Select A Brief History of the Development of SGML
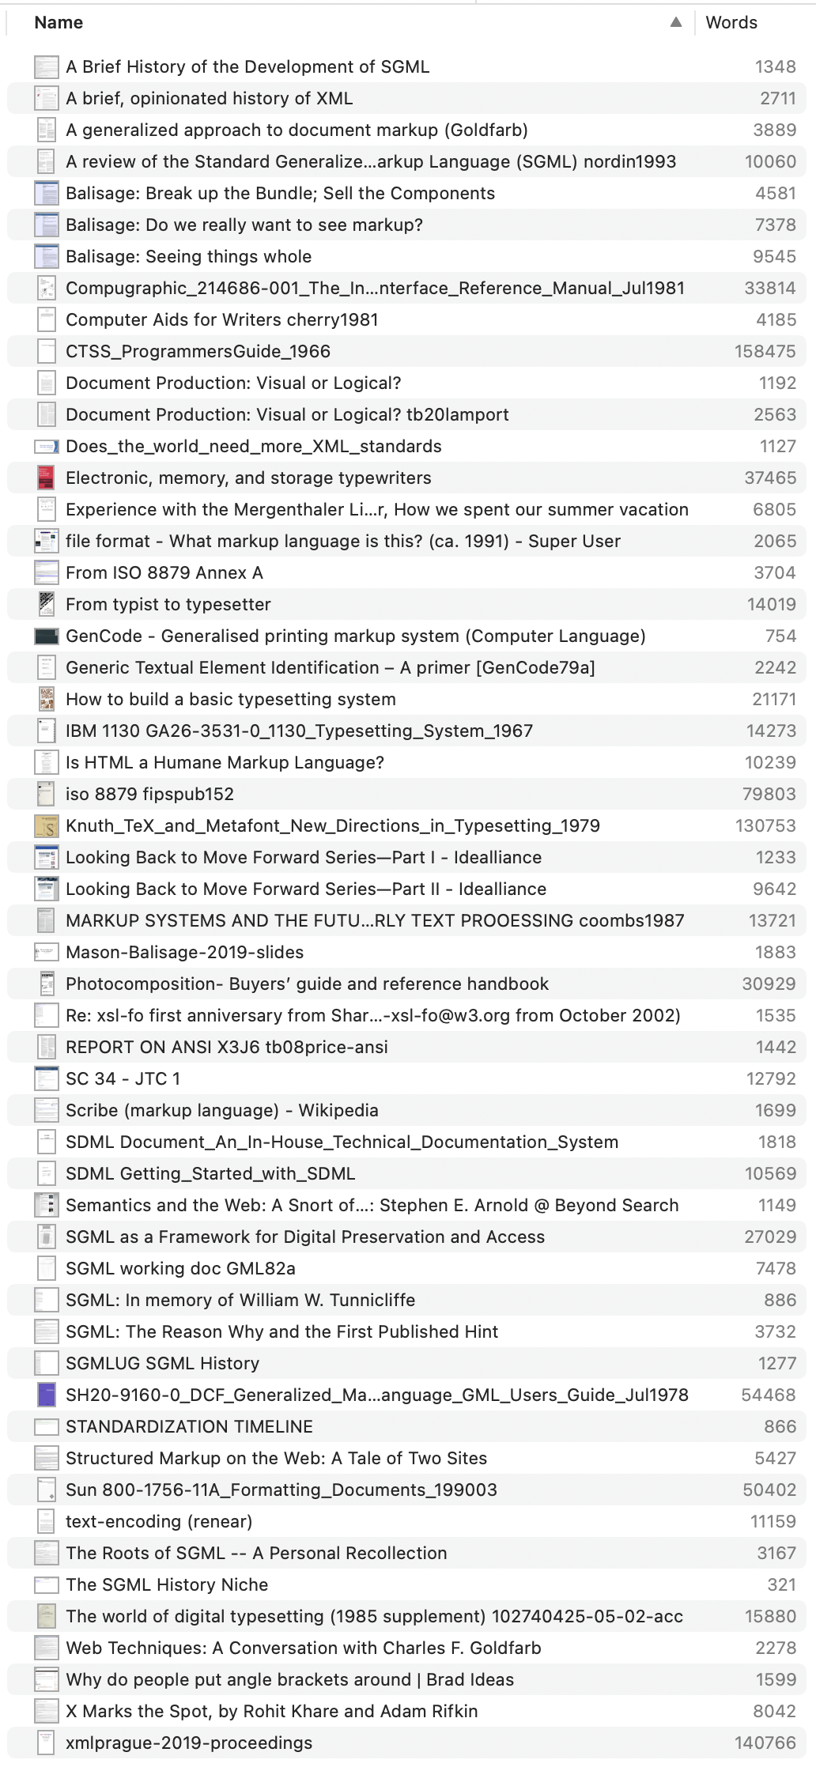This screenshot has width=816, height=1771. tap(247, 66)
